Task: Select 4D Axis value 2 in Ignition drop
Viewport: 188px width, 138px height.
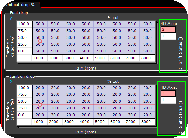Action: [168, 93]
